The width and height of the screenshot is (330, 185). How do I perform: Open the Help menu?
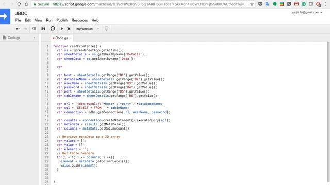(x=95, y=20)
